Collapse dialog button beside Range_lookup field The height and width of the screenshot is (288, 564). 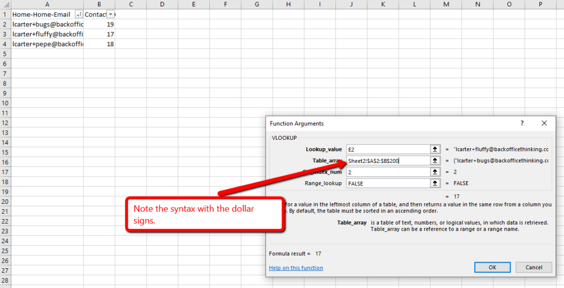435,183
